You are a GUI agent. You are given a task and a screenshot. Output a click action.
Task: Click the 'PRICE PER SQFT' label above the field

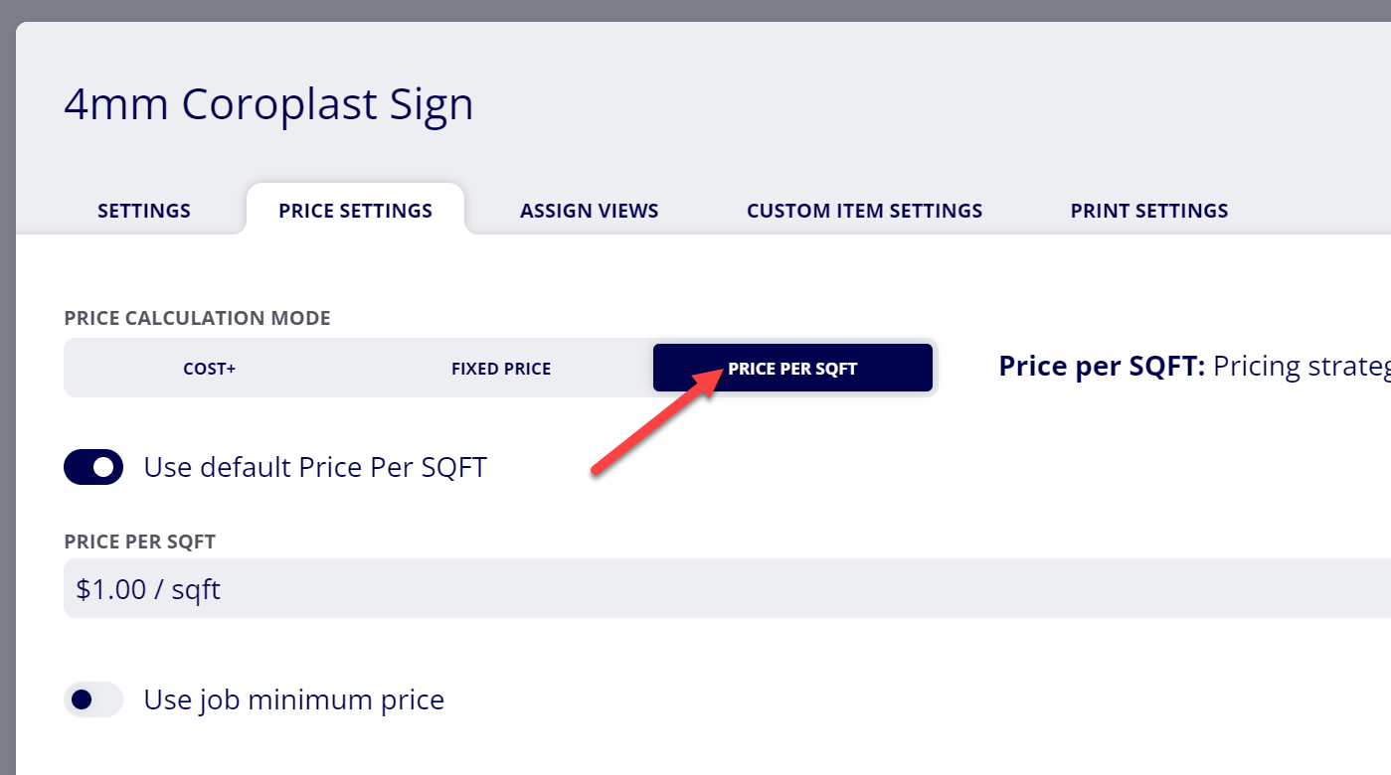point(140,542)
